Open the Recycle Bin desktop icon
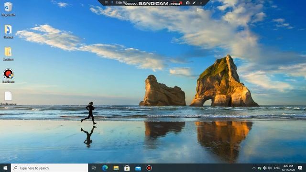 coord(8,9)
